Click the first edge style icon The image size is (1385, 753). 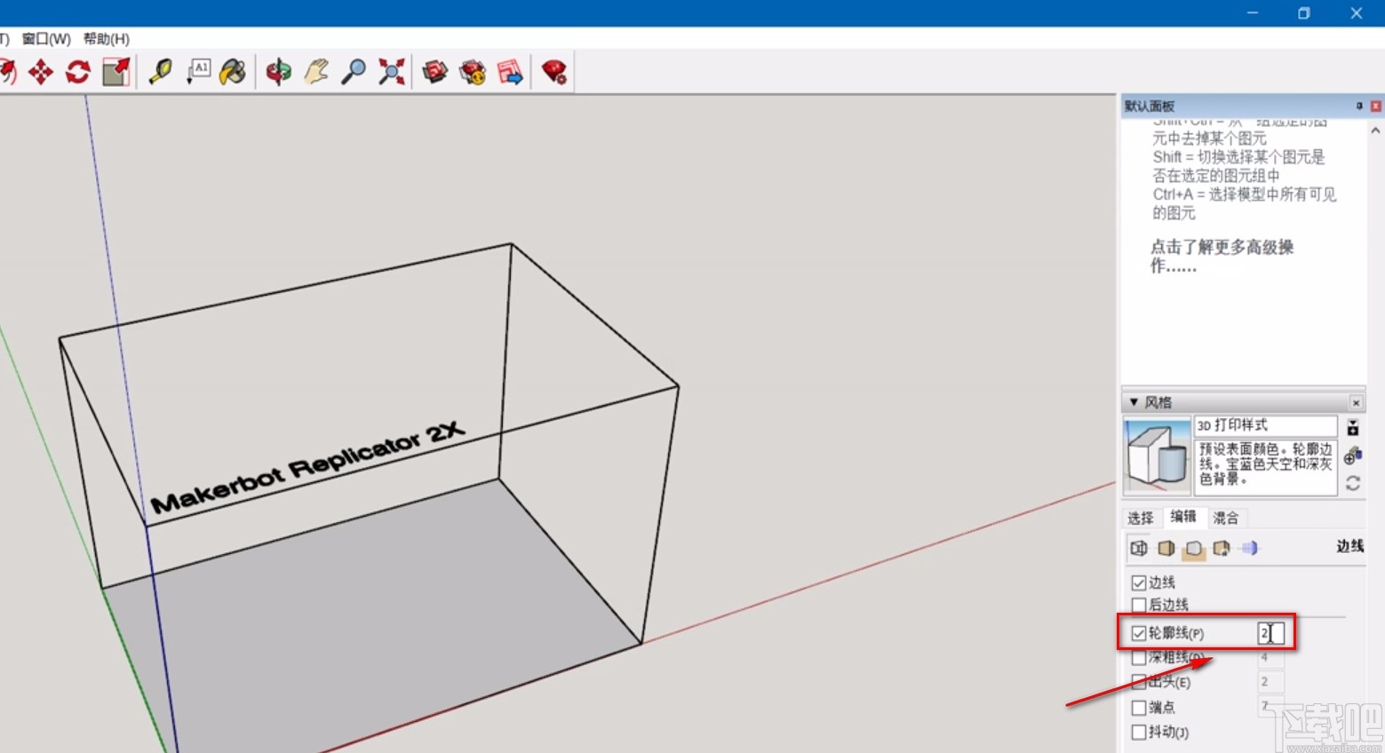[x=1138, y=548]
